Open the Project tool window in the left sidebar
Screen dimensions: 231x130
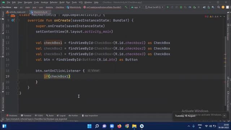pos(3,16)
